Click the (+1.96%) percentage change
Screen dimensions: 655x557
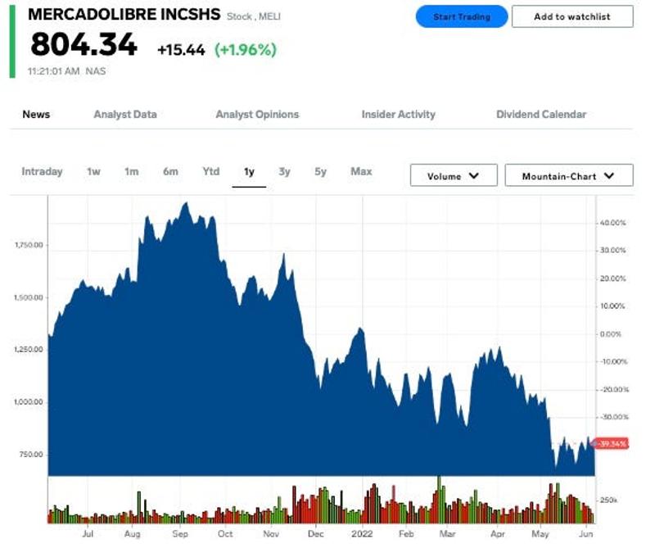(x=246, y=50)
